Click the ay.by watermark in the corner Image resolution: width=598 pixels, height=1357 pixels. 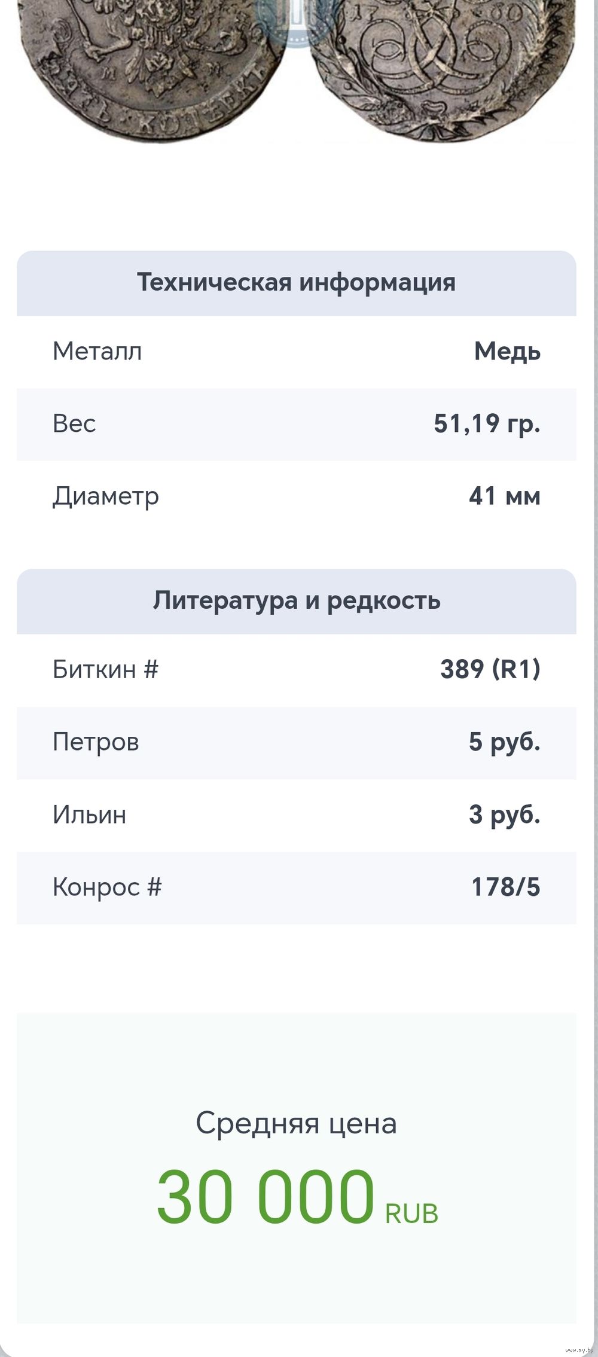[578, 1350]
